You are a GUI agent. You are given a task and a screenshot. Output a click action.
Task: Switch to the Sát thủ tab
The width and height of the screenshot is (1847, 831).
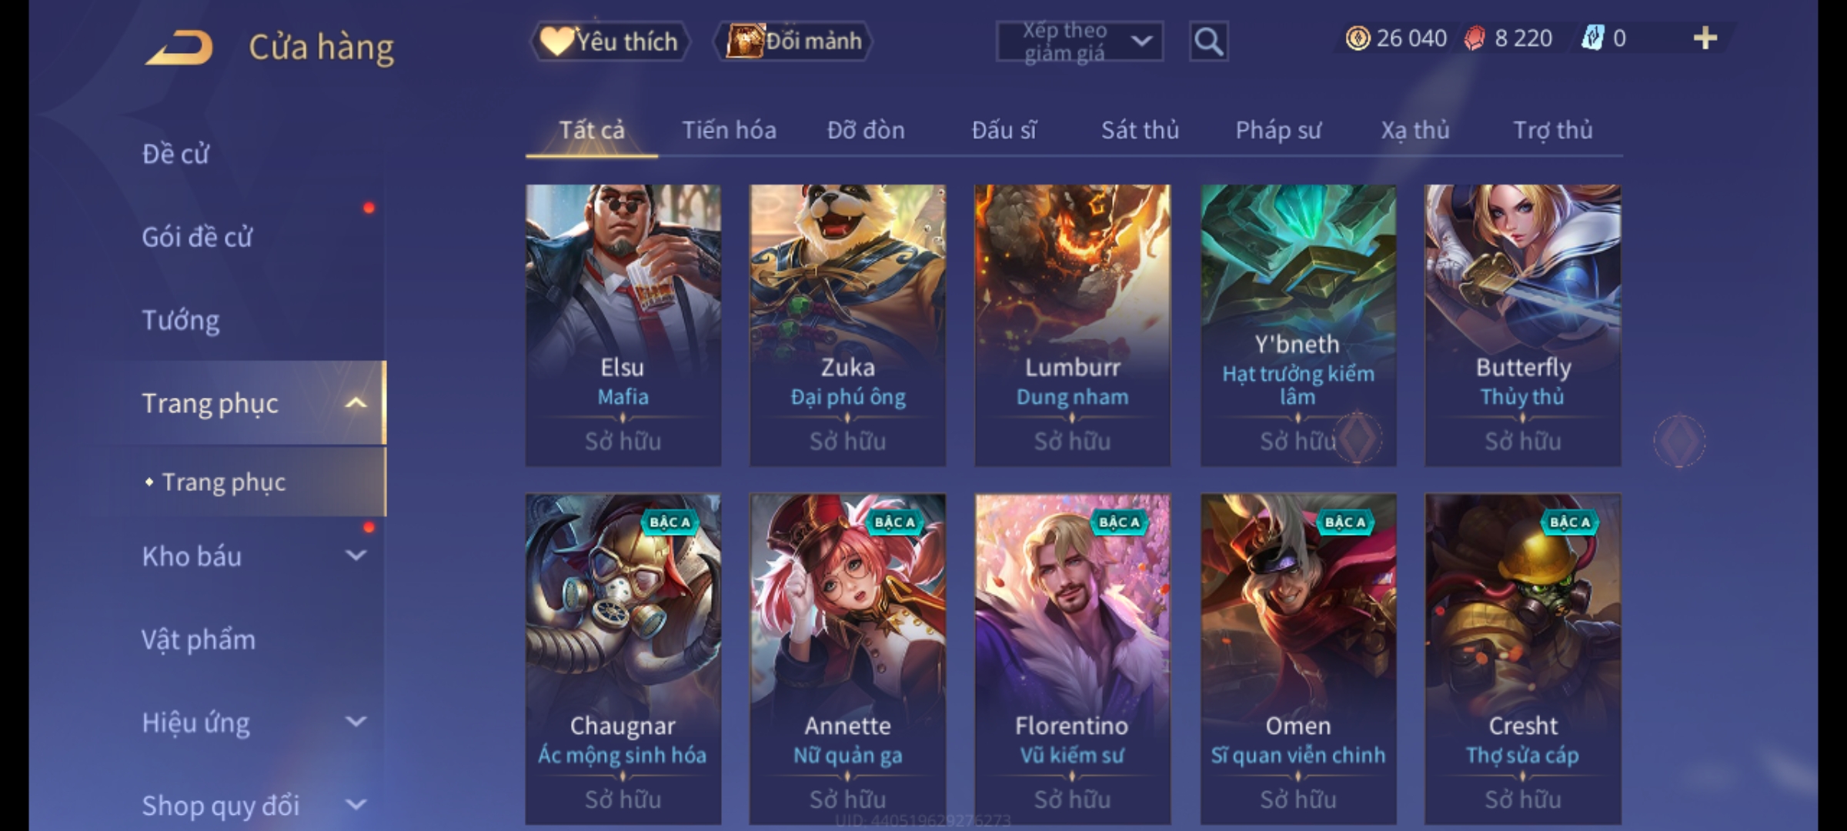[x=1140, y=130]
